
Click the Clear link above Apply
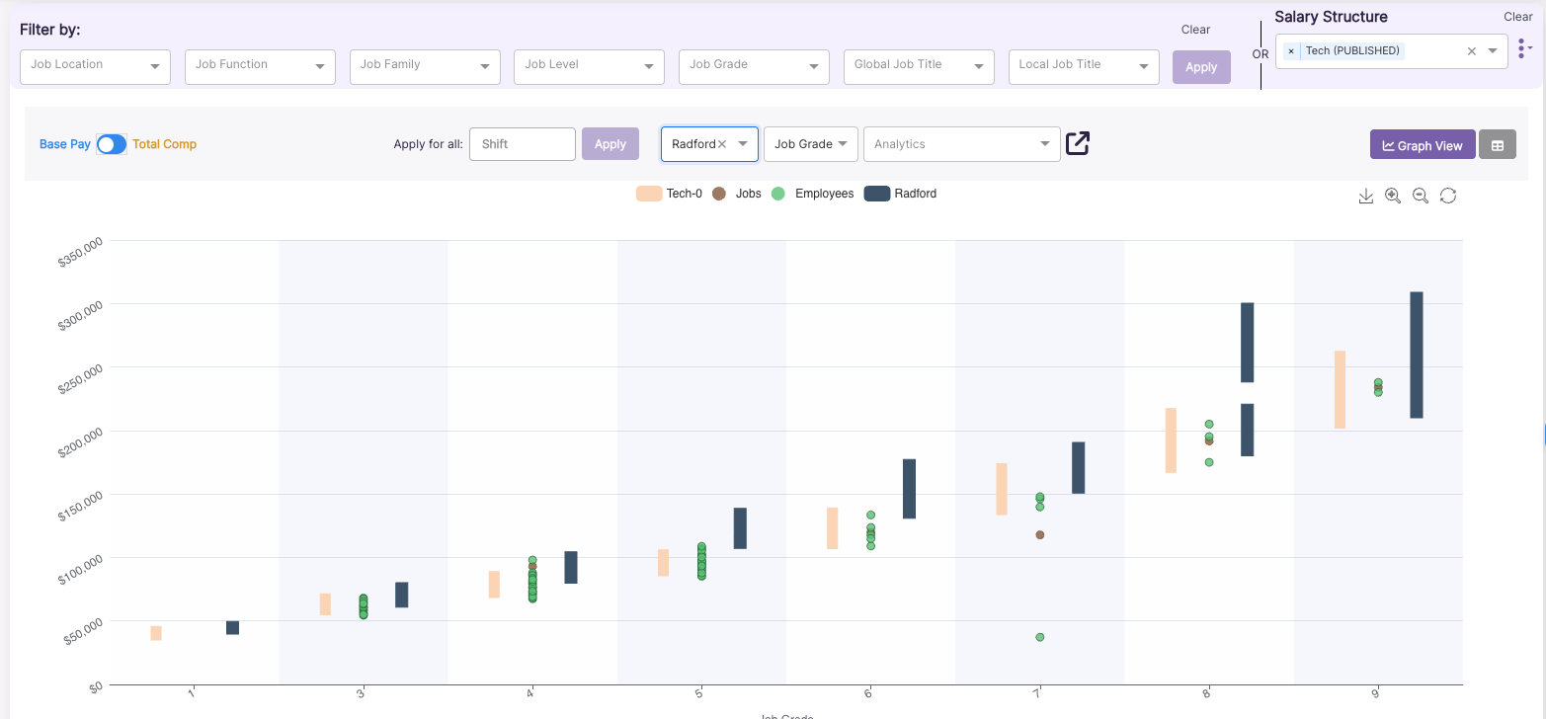pos(1195,30)
